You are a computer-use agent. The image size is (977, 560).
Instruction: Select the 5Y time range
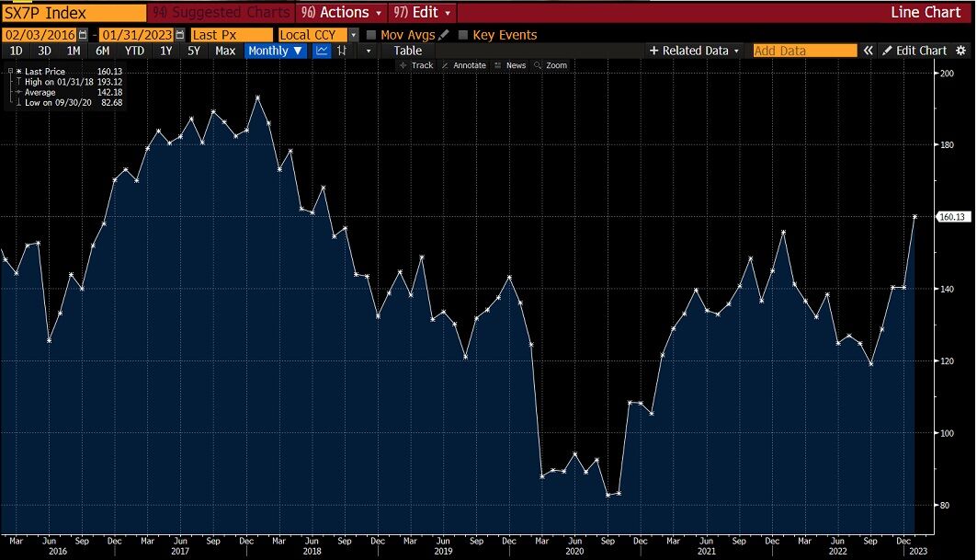[x=194, y=51]
